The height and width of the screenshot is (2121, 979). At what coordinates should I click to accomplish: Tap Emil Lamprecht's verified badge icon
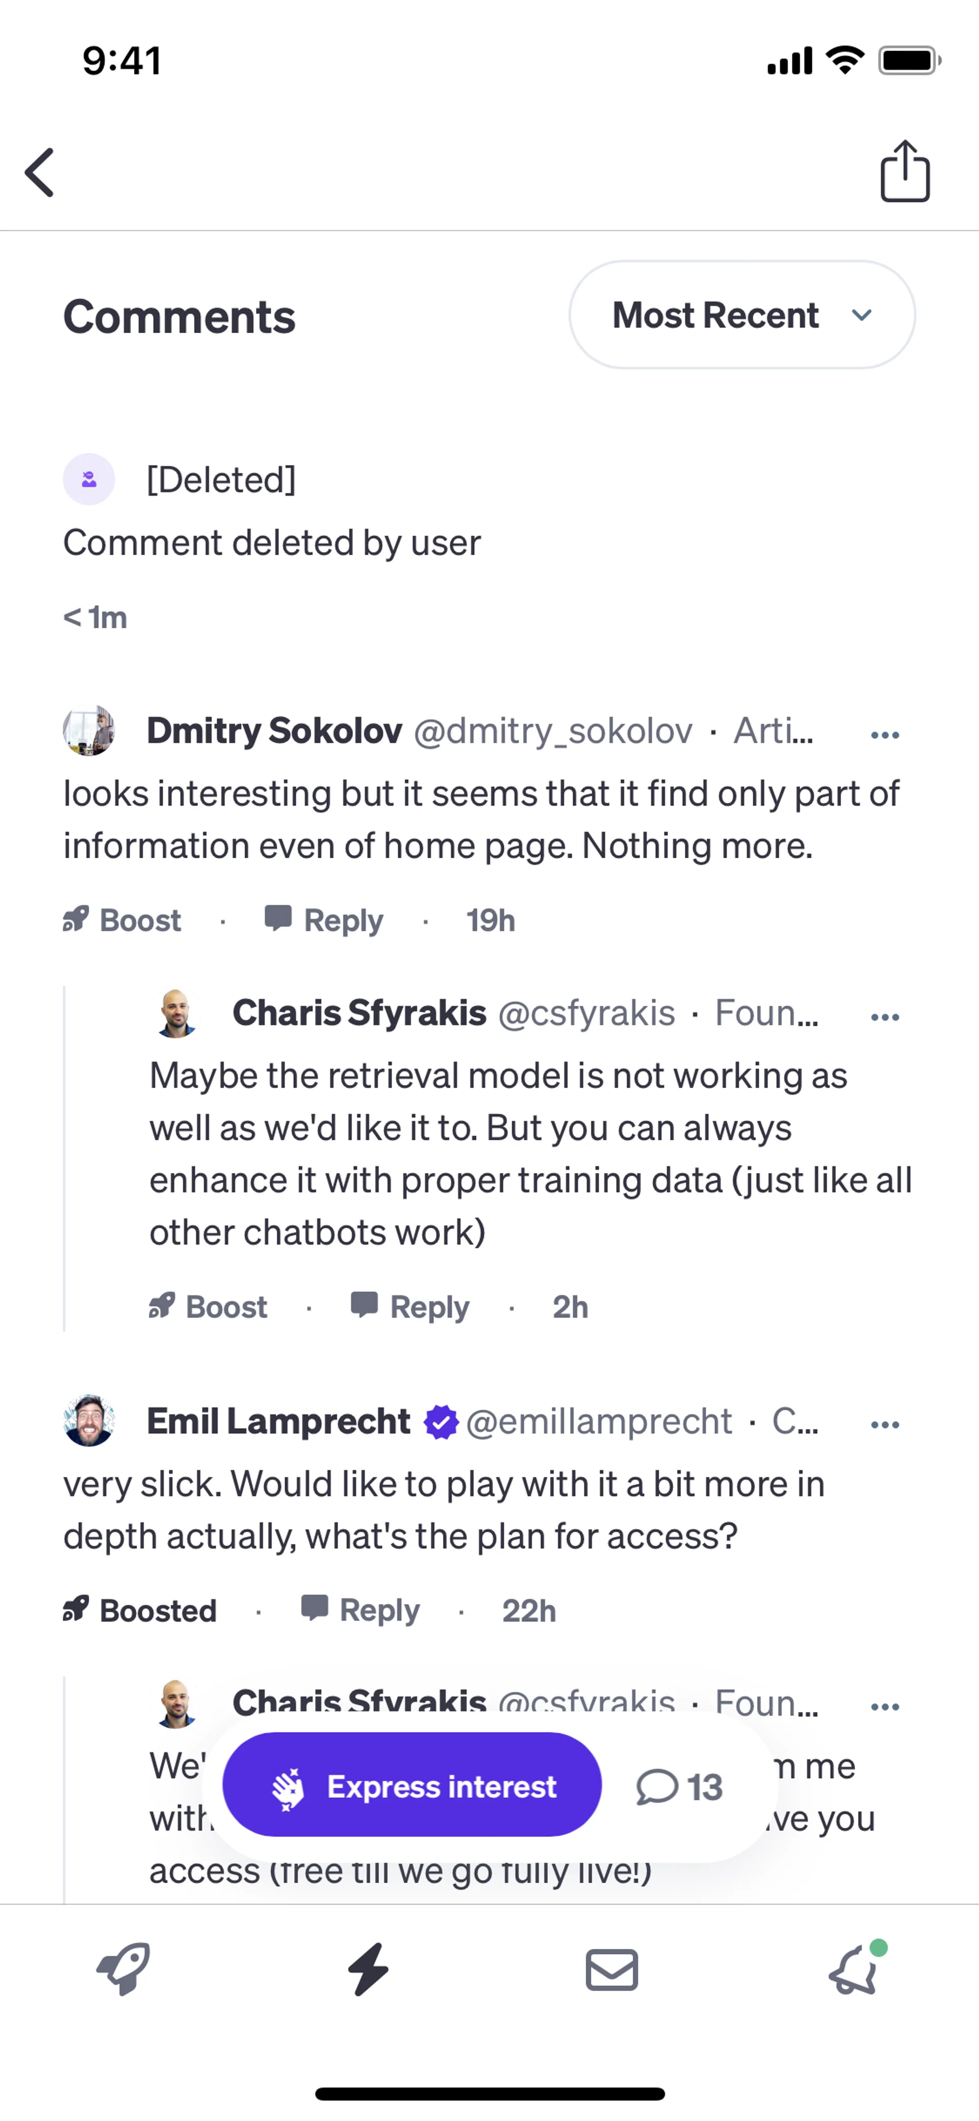441,1422
